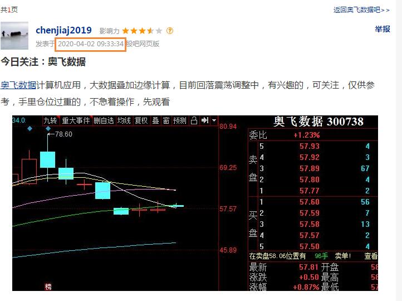Click buy level 5 price 57.50
Screen dimensions: 402x301
point(310,246)
